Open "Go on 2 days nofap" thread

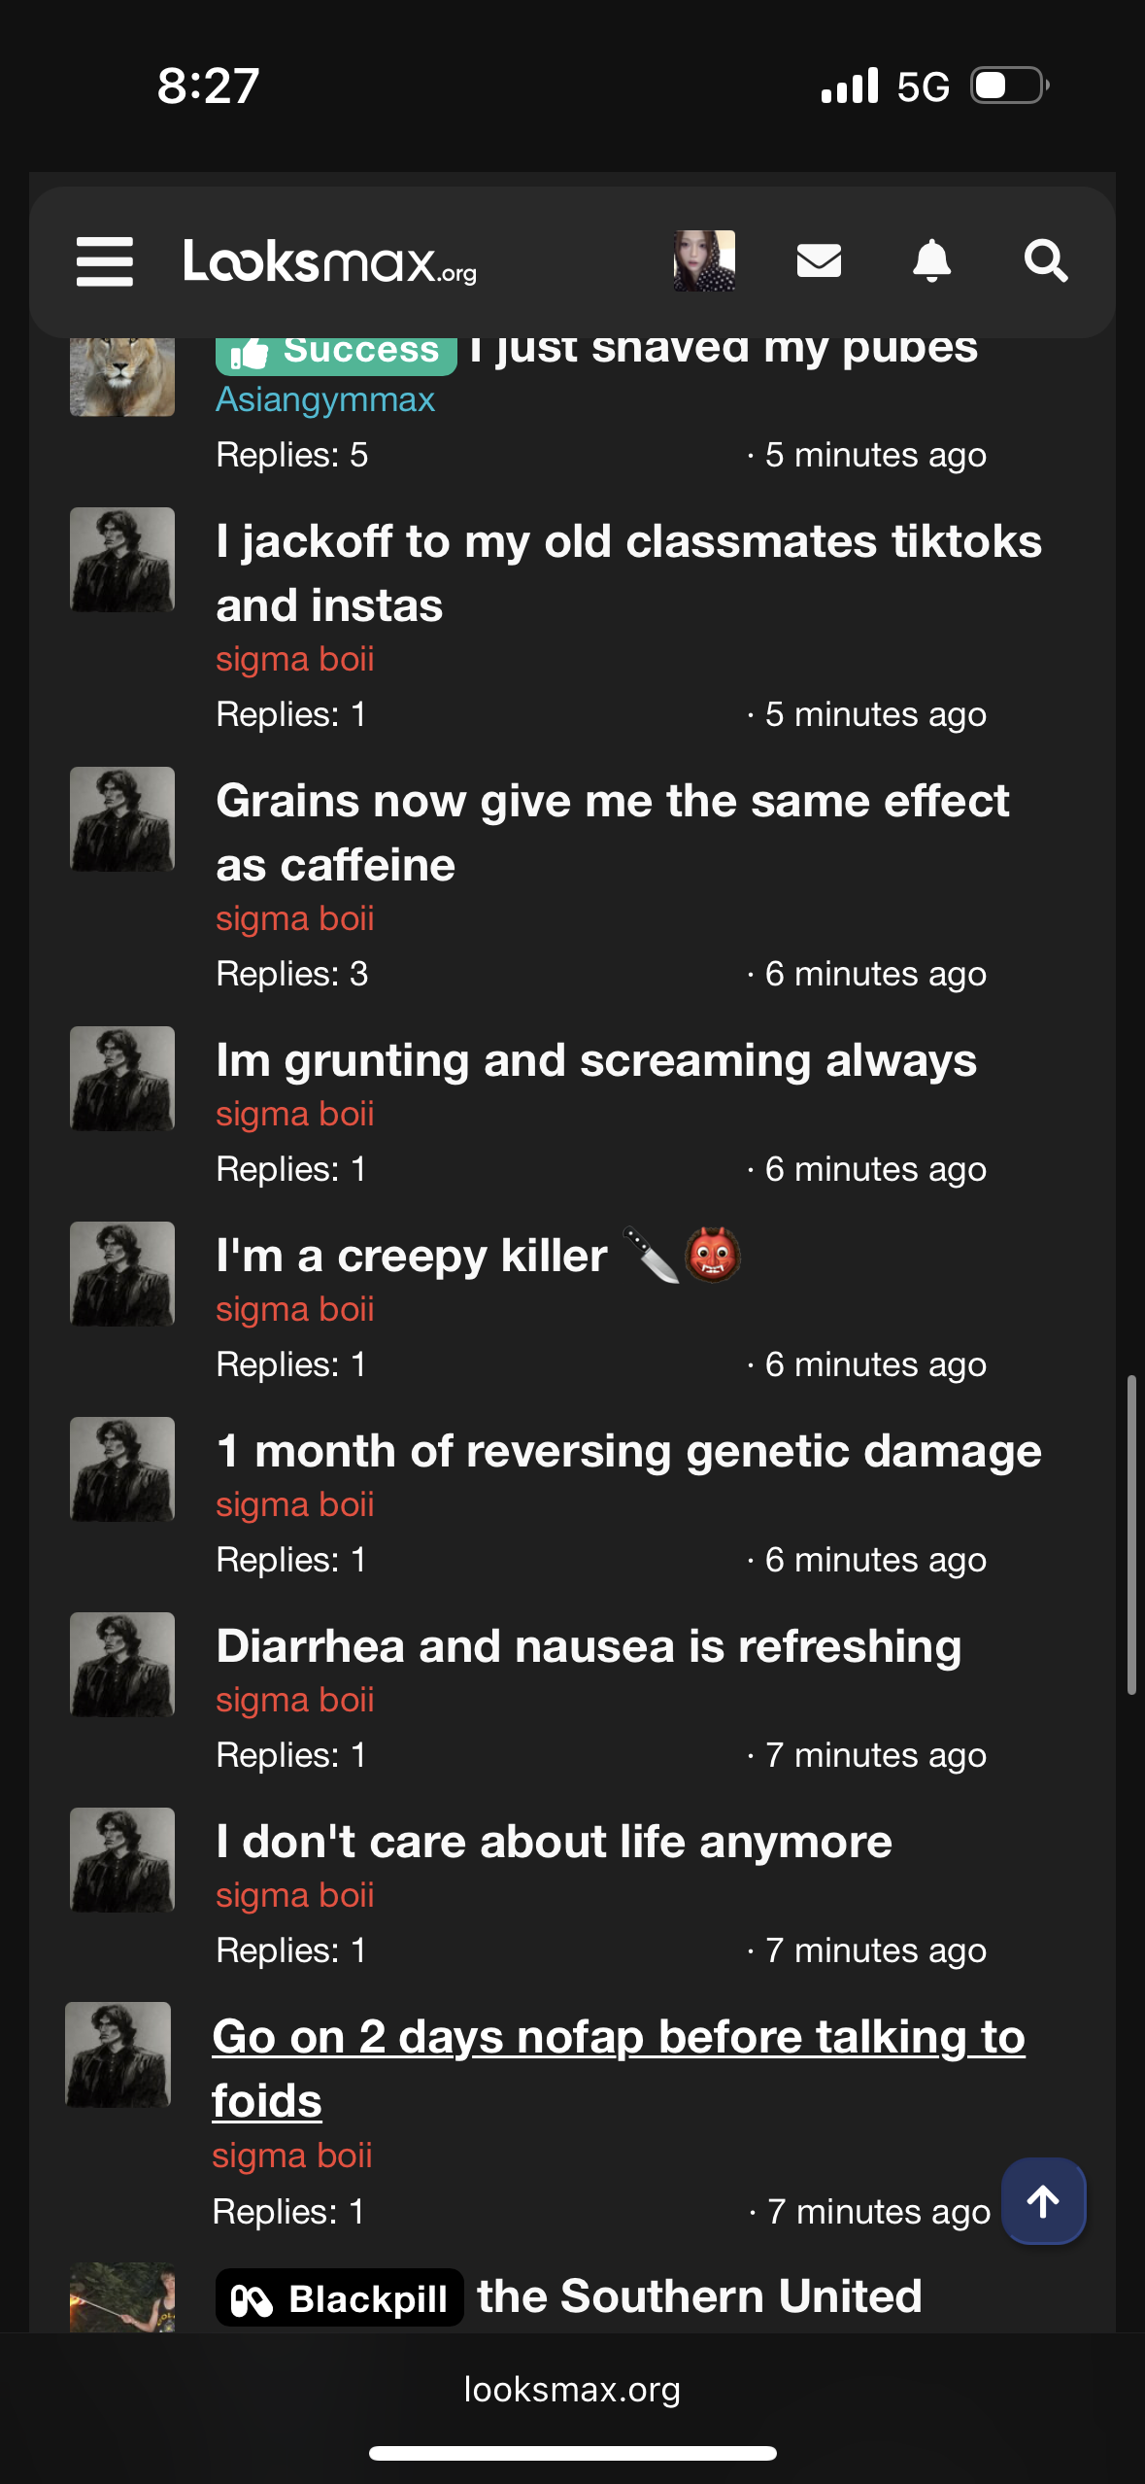click(x=619, y=2068)
